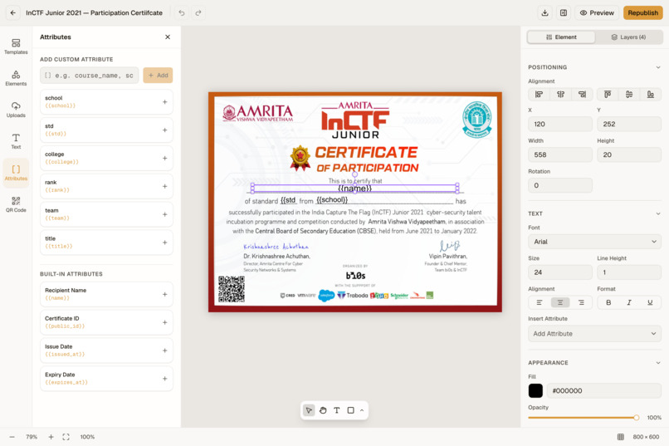Fit canvas to screen icon
Screen dimensions: 669x446
(66, 437)
